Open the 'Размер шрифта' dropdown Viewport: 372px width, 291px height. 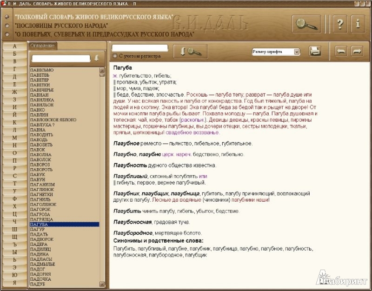[x=297, y=52]
